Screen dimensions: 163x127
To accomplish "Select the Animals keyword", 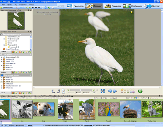I will click(x=9, y=82).
